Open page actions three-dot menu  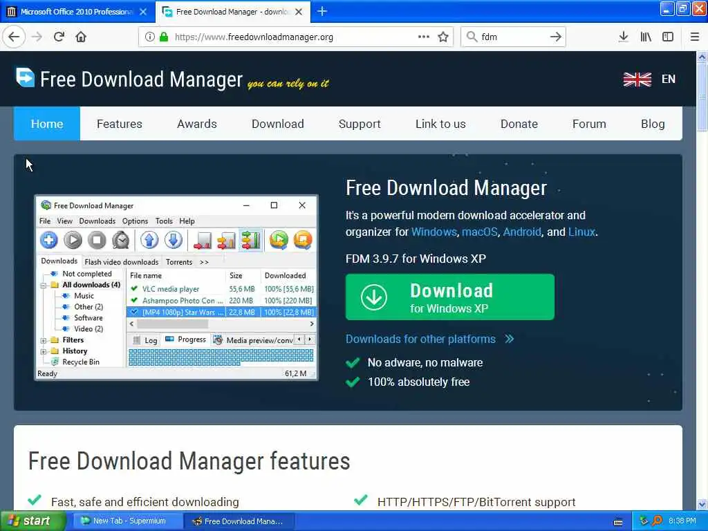[x=424, y=37]
